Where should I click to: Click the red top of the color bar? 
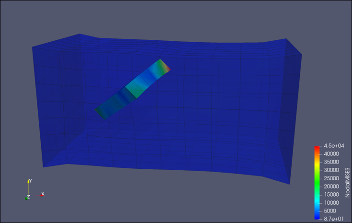316,148
